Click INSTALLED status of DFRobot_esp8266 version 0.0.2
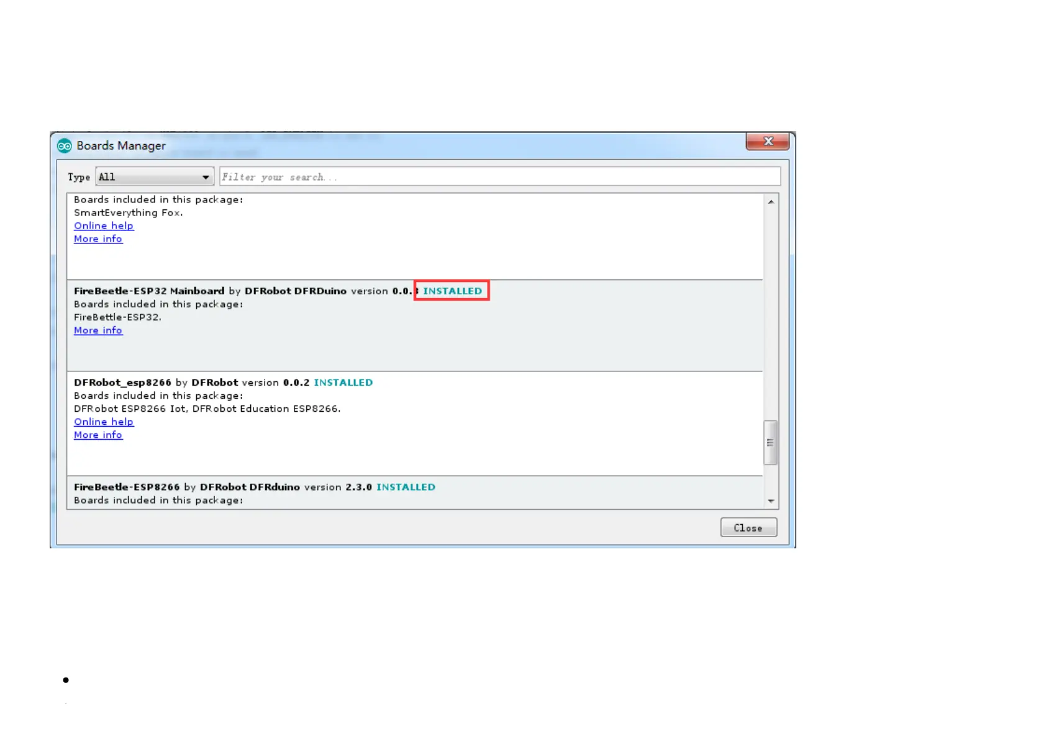The width and height of the screenshot is (1046, 739). click(x=343, y=383)
